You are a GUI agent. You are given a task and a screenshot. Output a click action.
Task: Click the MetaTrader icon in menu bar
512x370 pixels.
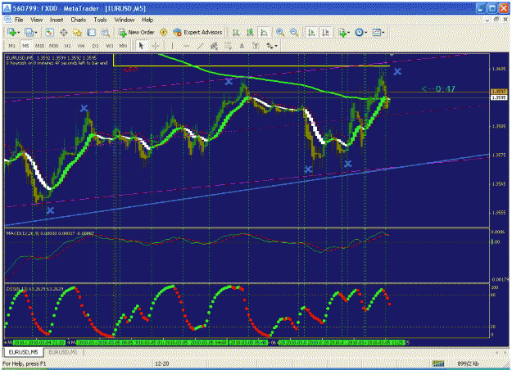coord(7,20)
